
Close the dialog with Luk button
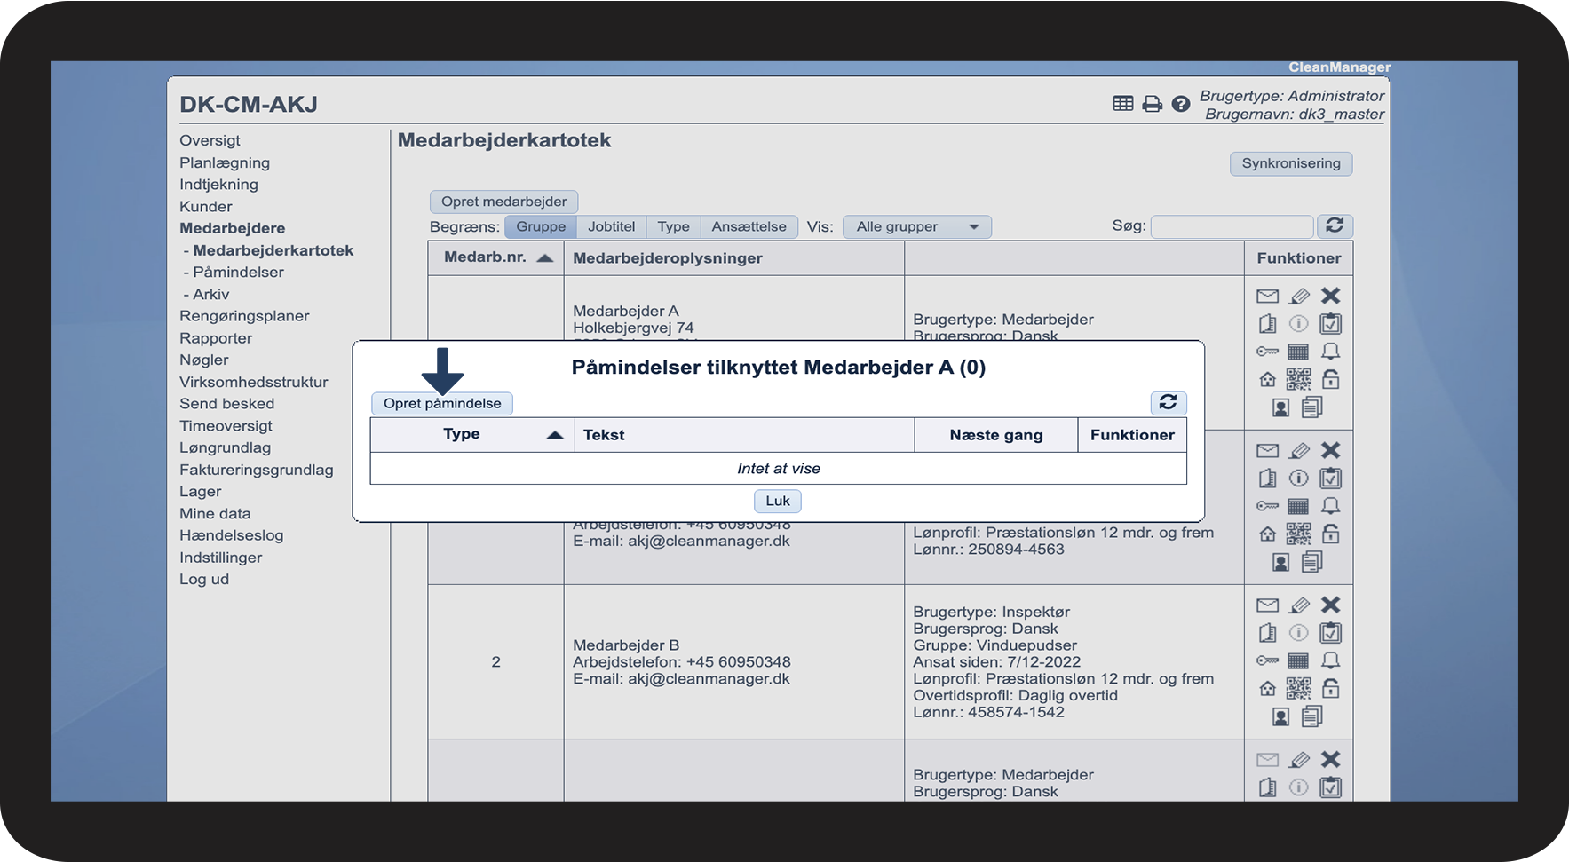tap(777, 502)
